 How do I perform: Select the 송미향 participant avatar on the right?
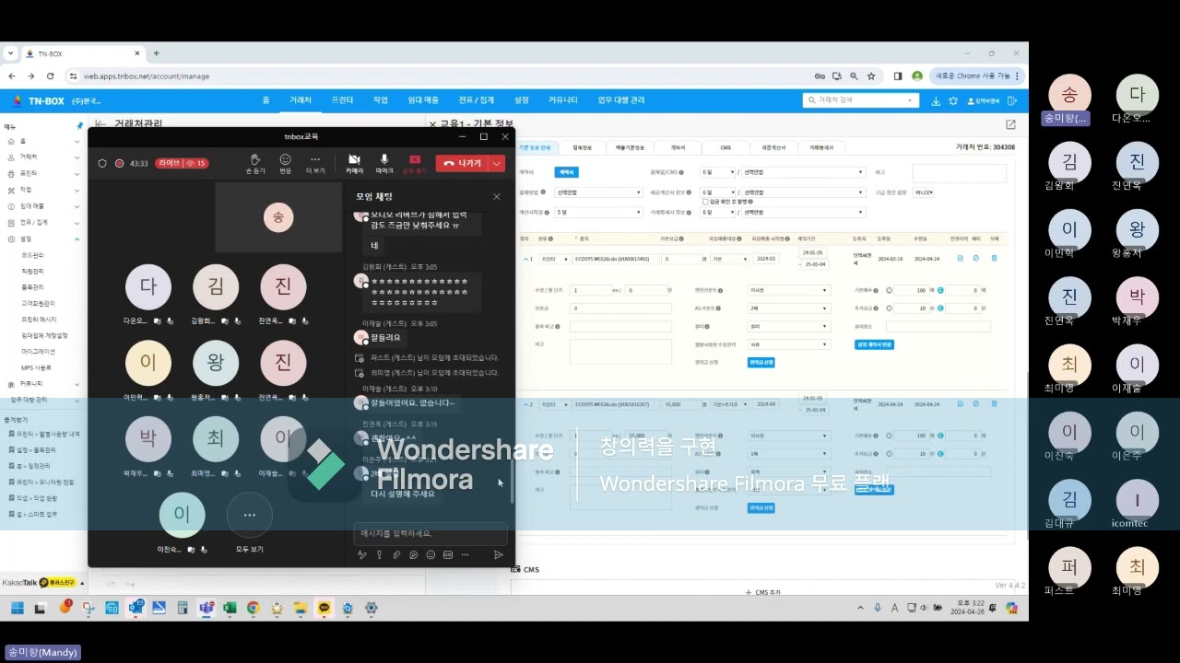click(x=1069, y=94)
